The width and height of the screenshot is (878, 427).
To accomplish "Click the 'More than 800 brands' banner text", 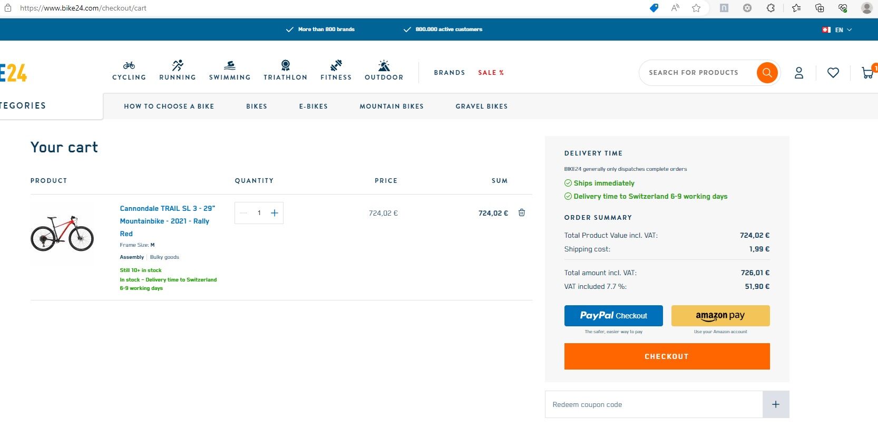I will point(326,30).
